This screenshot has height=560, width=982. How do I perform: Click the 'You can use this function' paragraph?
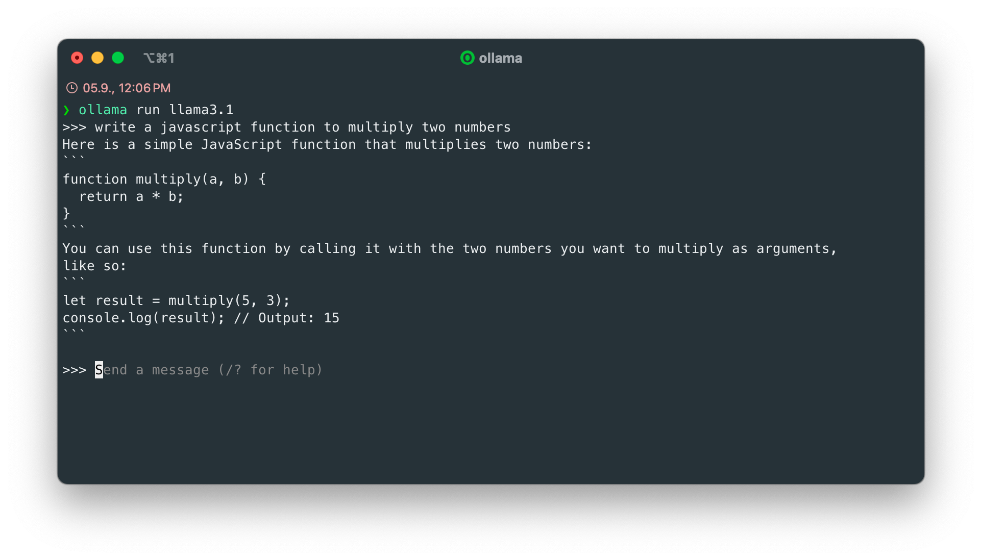450,257
